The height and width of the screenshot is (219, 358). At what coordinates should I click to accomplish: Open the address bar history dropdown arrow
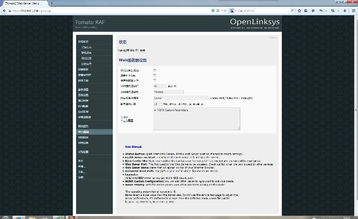(222, 10)
